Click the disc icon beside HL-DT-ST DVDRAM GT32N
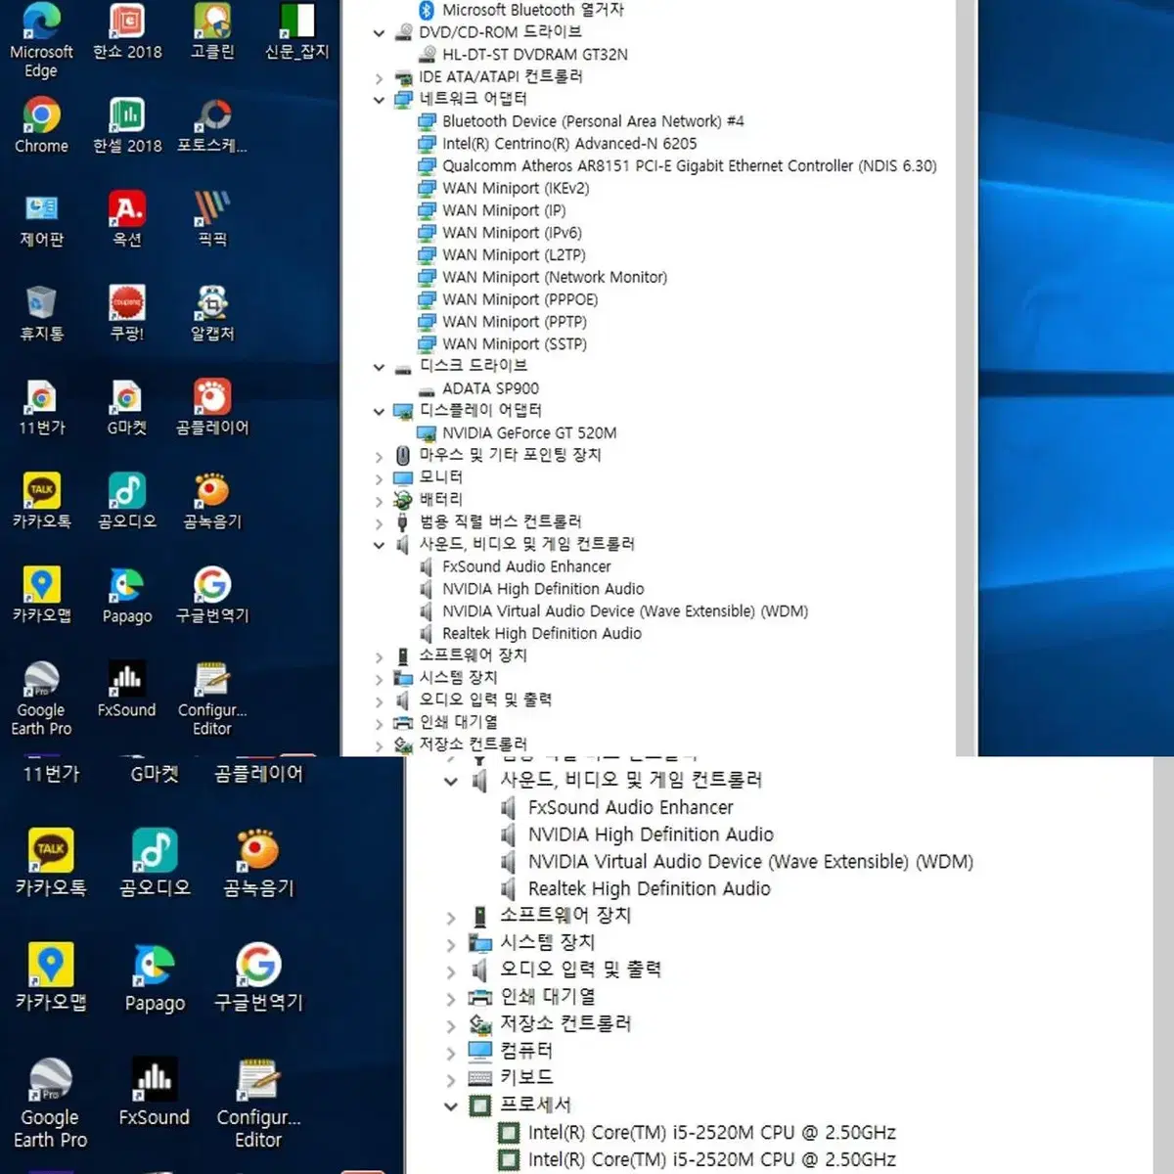The image size is (1174, 1174). click(427, 54)
